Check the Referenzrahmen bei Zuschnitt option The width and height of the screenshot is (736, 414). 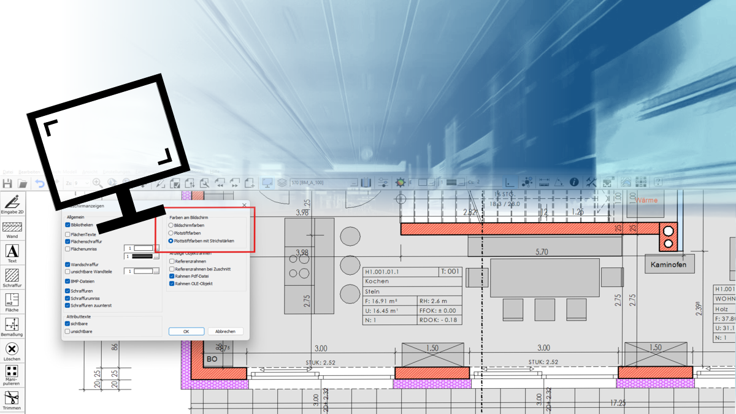click(172, 269)
